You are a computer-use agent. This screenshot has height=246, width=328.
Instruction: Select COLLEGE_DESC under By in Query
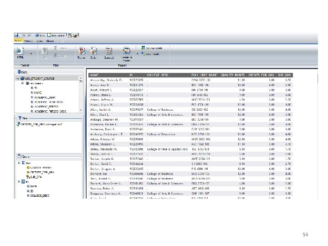click(x=38, y=195)
